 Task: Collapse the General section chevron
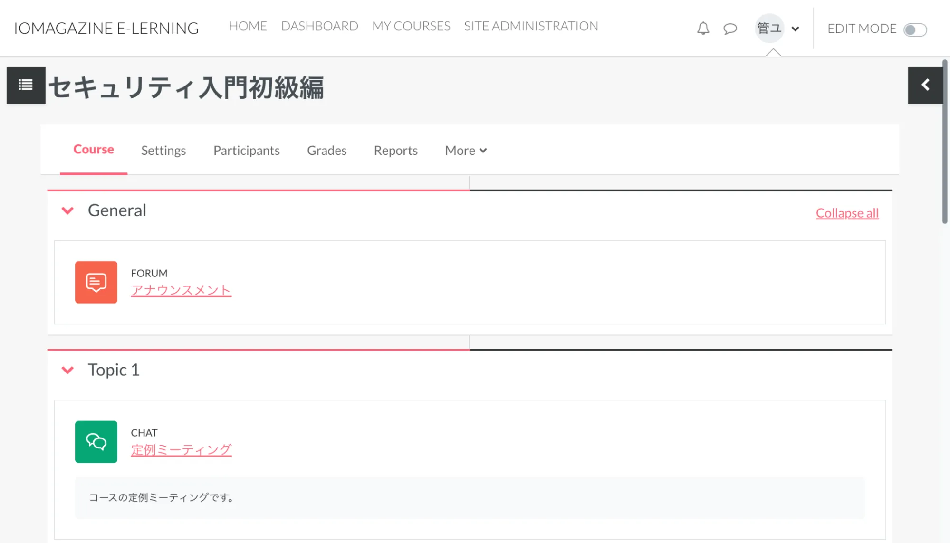click(x=68, y=210)
